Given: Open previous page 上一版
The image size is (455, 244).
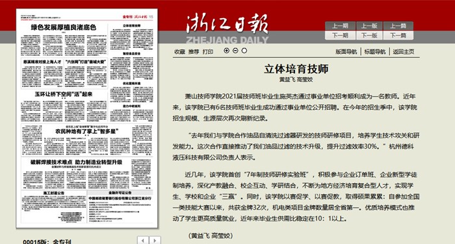Looking at the screenshot, I should [369, 26].
